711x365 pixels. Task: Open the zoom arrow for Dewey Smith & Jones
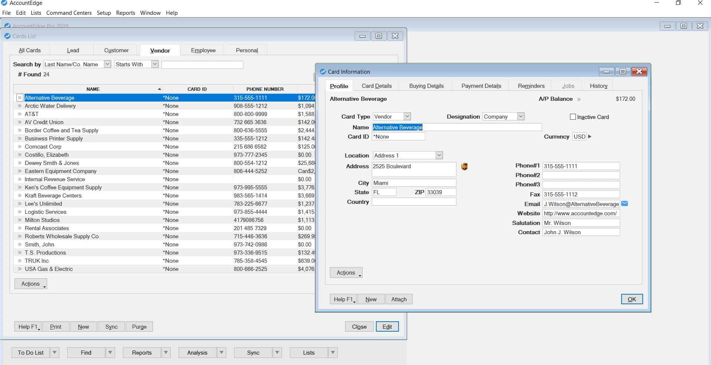[x=20, y=163]
